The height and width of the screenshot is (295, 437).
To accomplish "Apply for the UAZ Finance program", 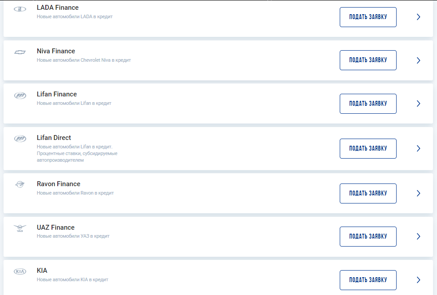I will 368,236.
